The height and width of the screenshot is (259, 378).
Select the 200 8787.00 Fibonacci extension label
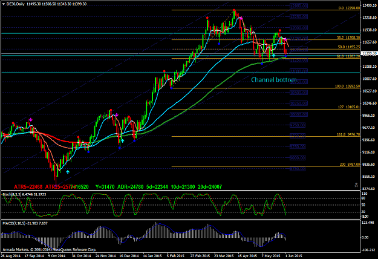click(350, 165)
